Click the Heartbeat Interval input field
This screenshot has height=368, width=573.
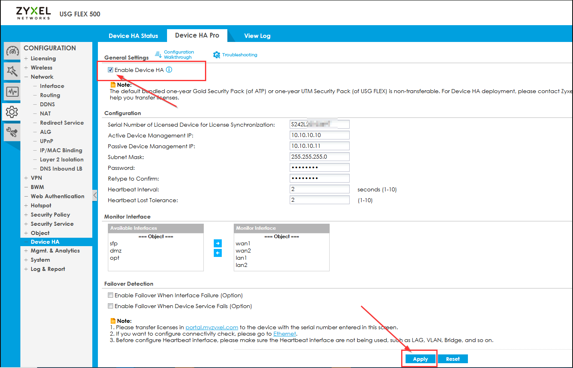319,189
